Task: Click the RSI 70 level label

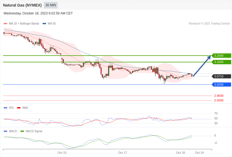Action: click(216, 113)
